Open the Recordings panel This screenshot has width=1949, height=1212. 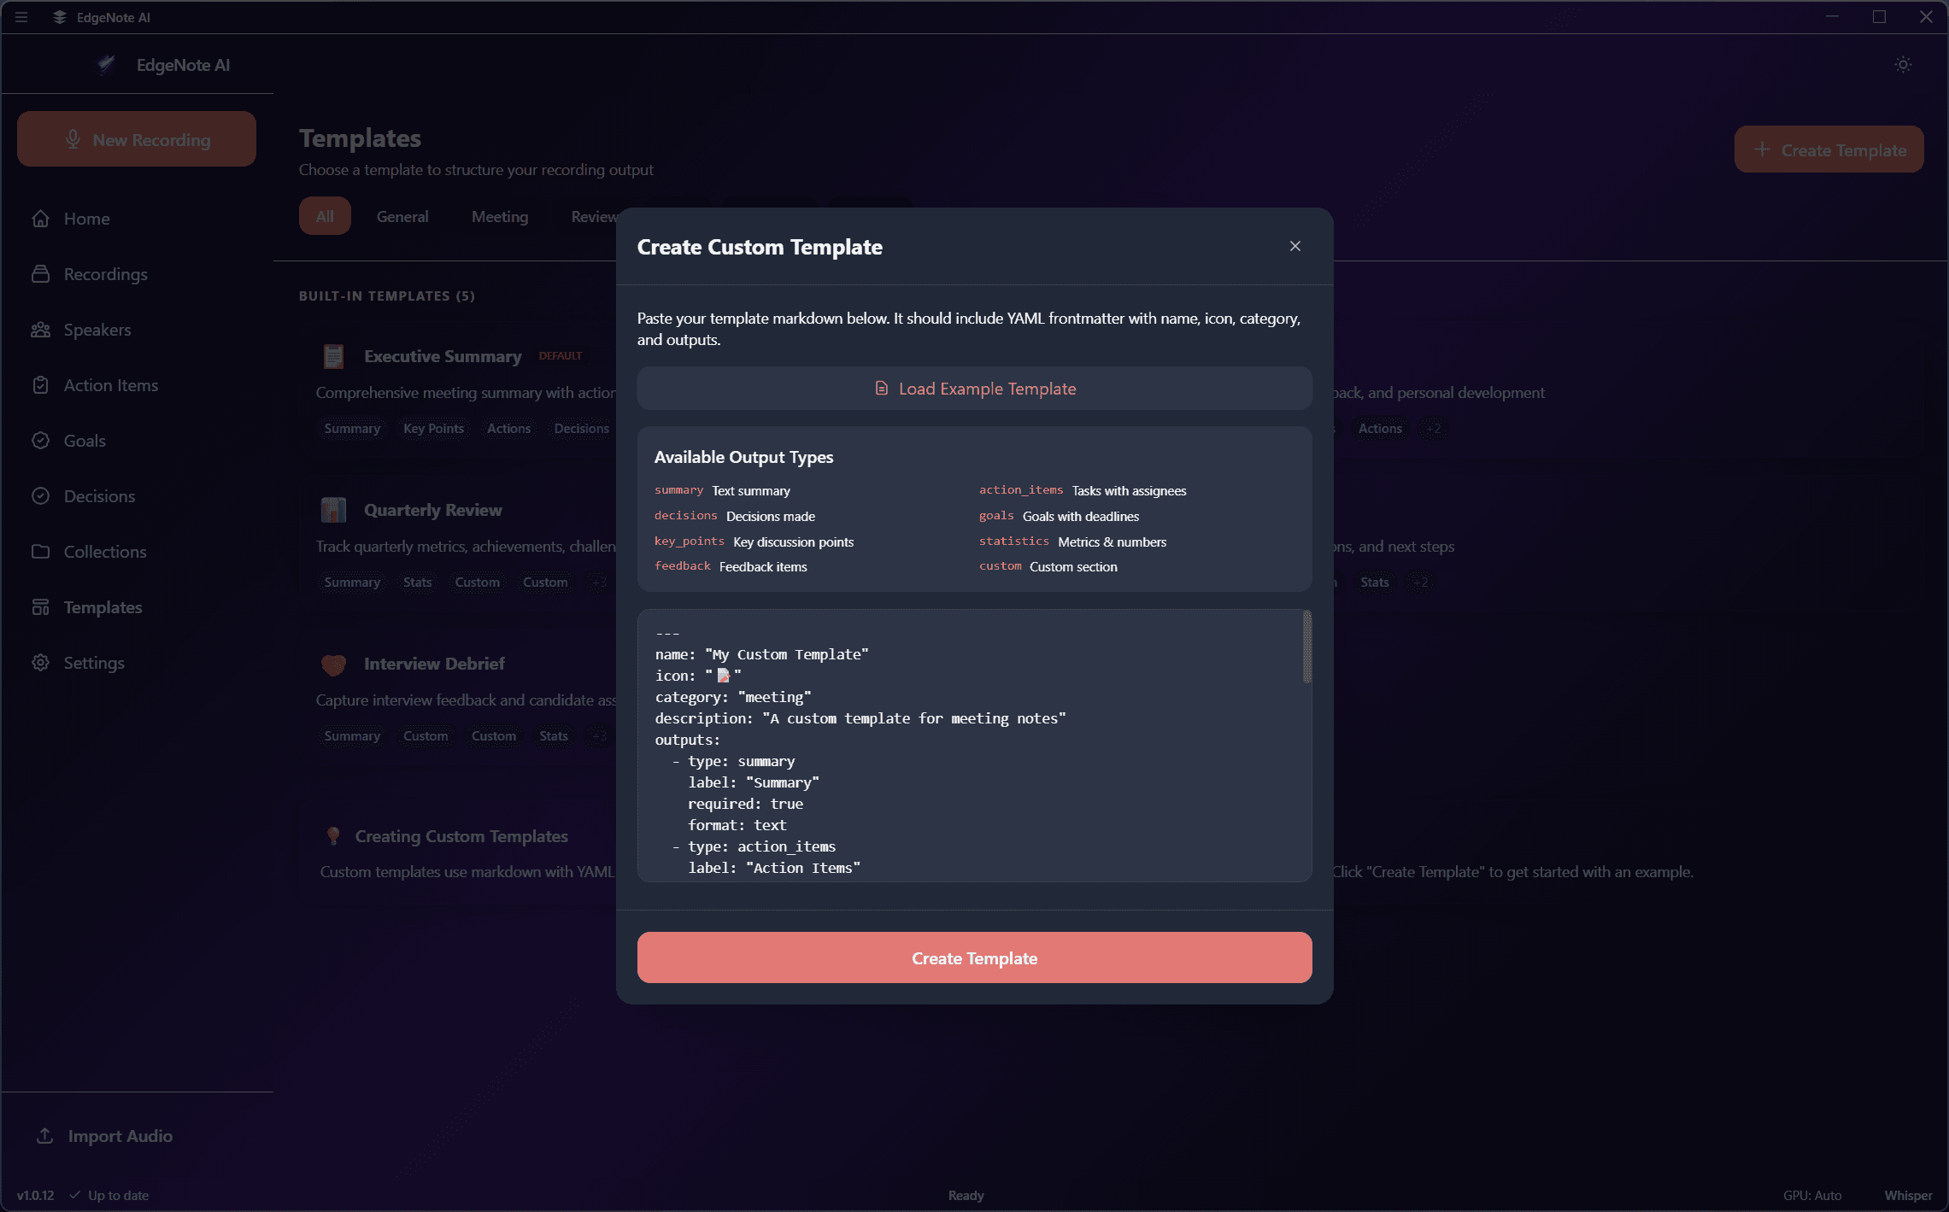pos(105,273)
